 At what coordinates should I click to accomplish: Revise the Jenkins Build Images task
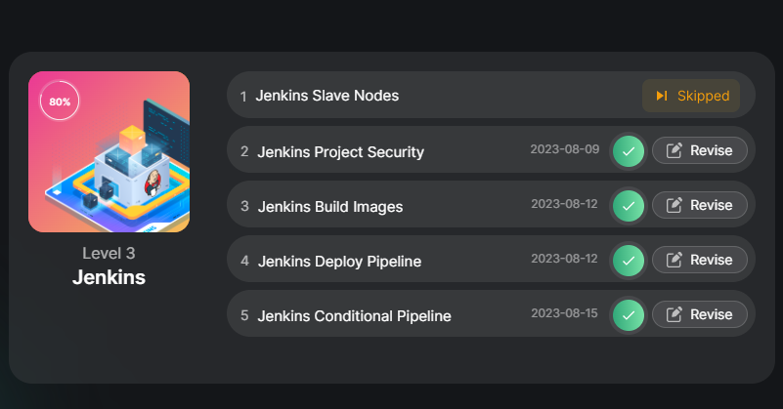point(699,205)
